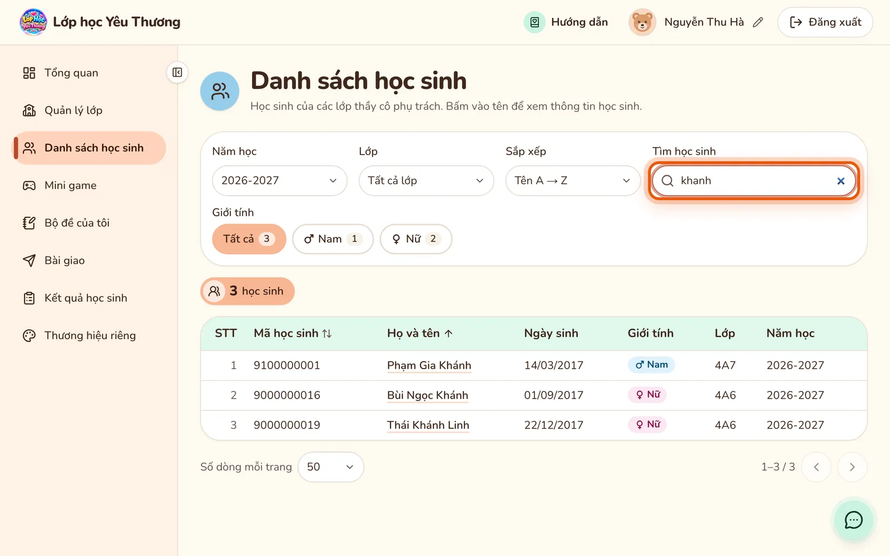Click class 4A7 cell
This screenshot has width=890, height=556.
click(x=725, y=365)
